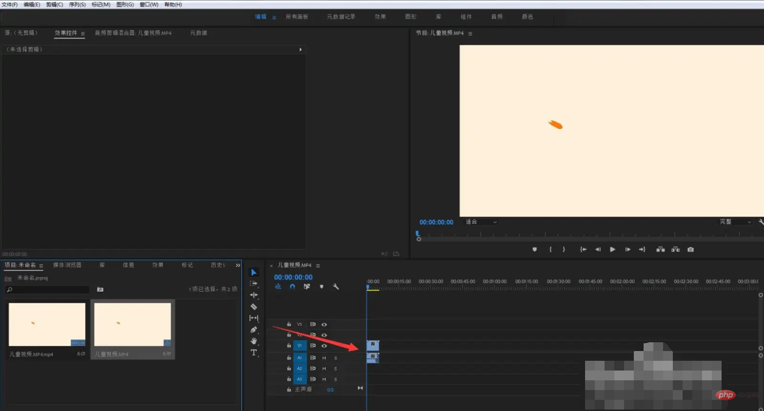764x411 pixels.
Task: Open 项目 panel menu icon
Action: [41, 266]
